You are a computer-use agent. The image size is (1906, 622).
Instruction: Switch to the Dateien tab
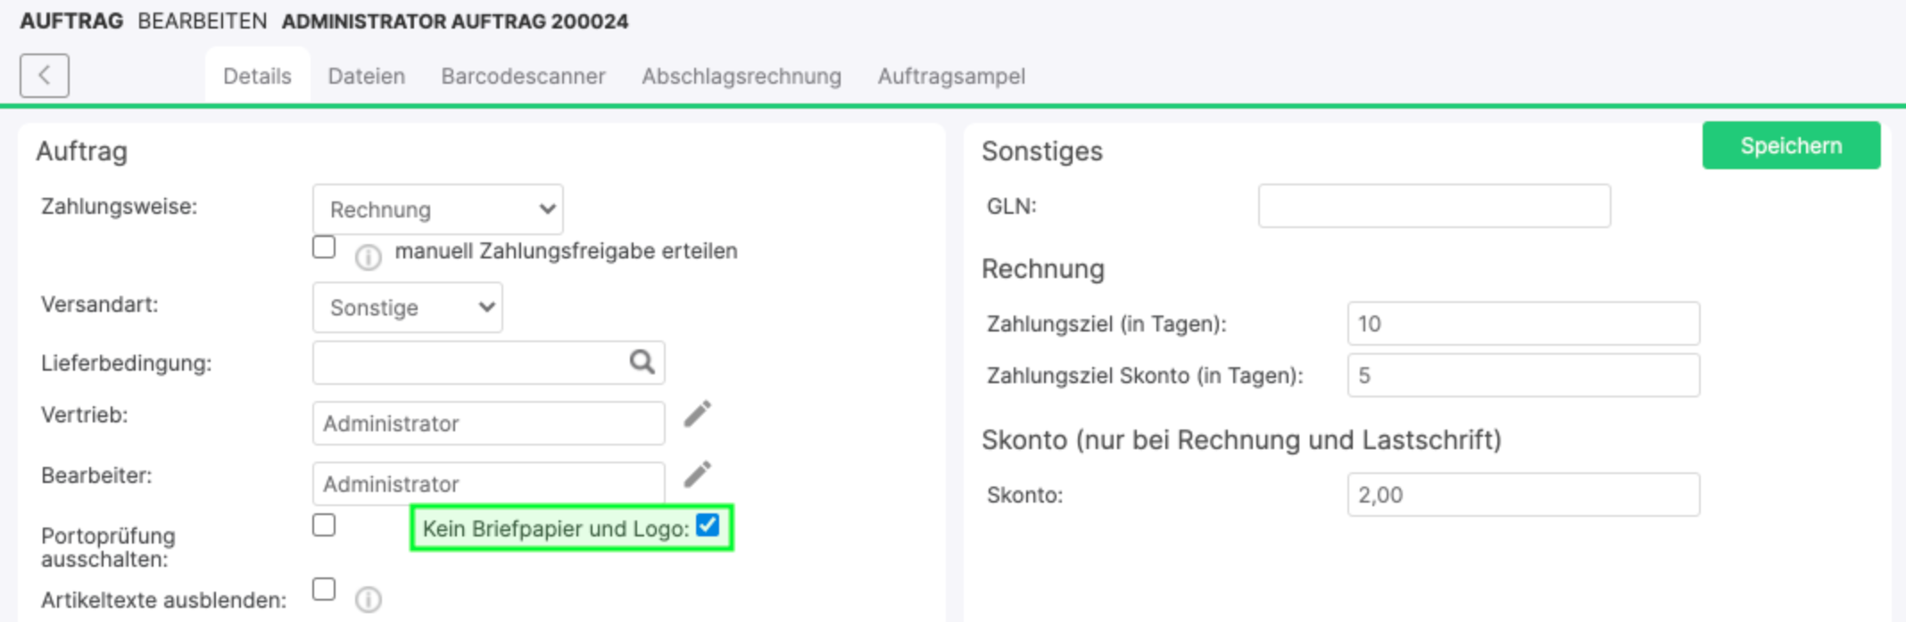[366, 77]
